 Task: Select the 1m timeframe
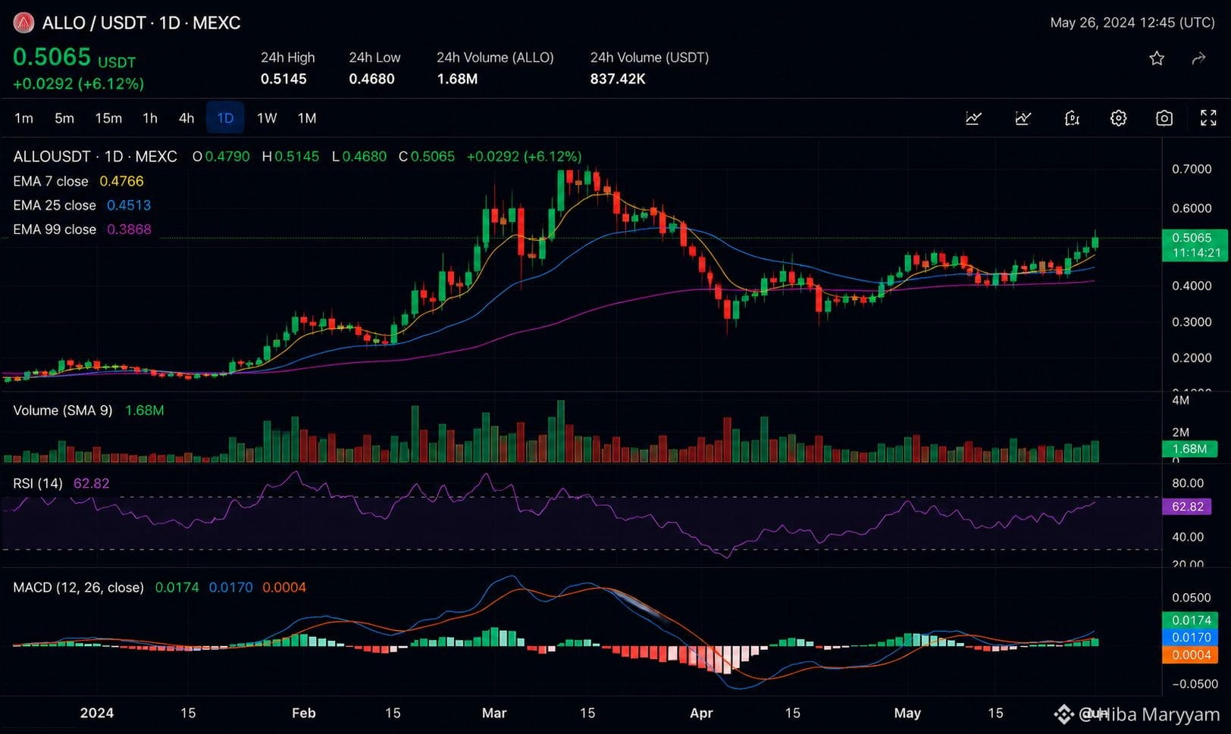(x=23, y=118)
